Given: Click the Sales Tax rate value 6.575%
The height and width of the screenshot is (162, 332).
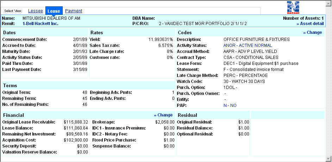Looking at the screenshot, I should [166, 46].
